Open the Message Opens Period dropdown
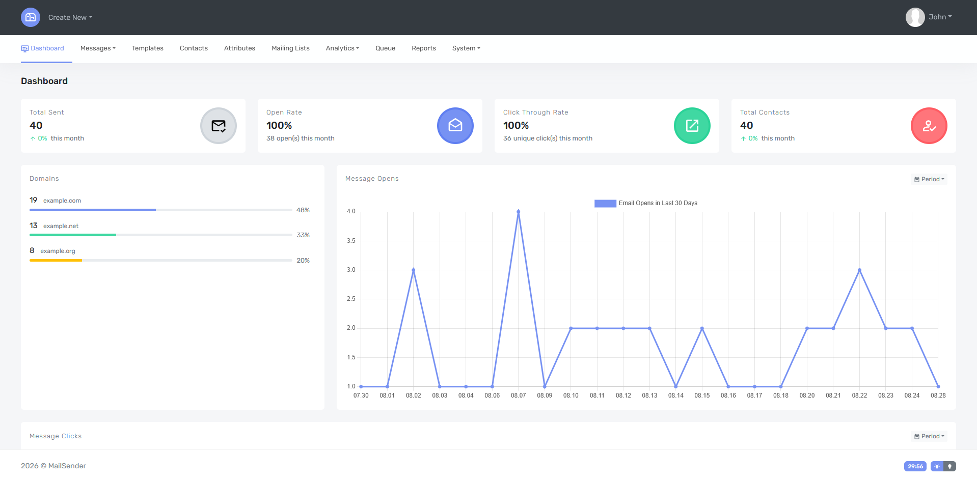Image resolution: width=977 pixels, height=480 pixels. pos(929,179)
